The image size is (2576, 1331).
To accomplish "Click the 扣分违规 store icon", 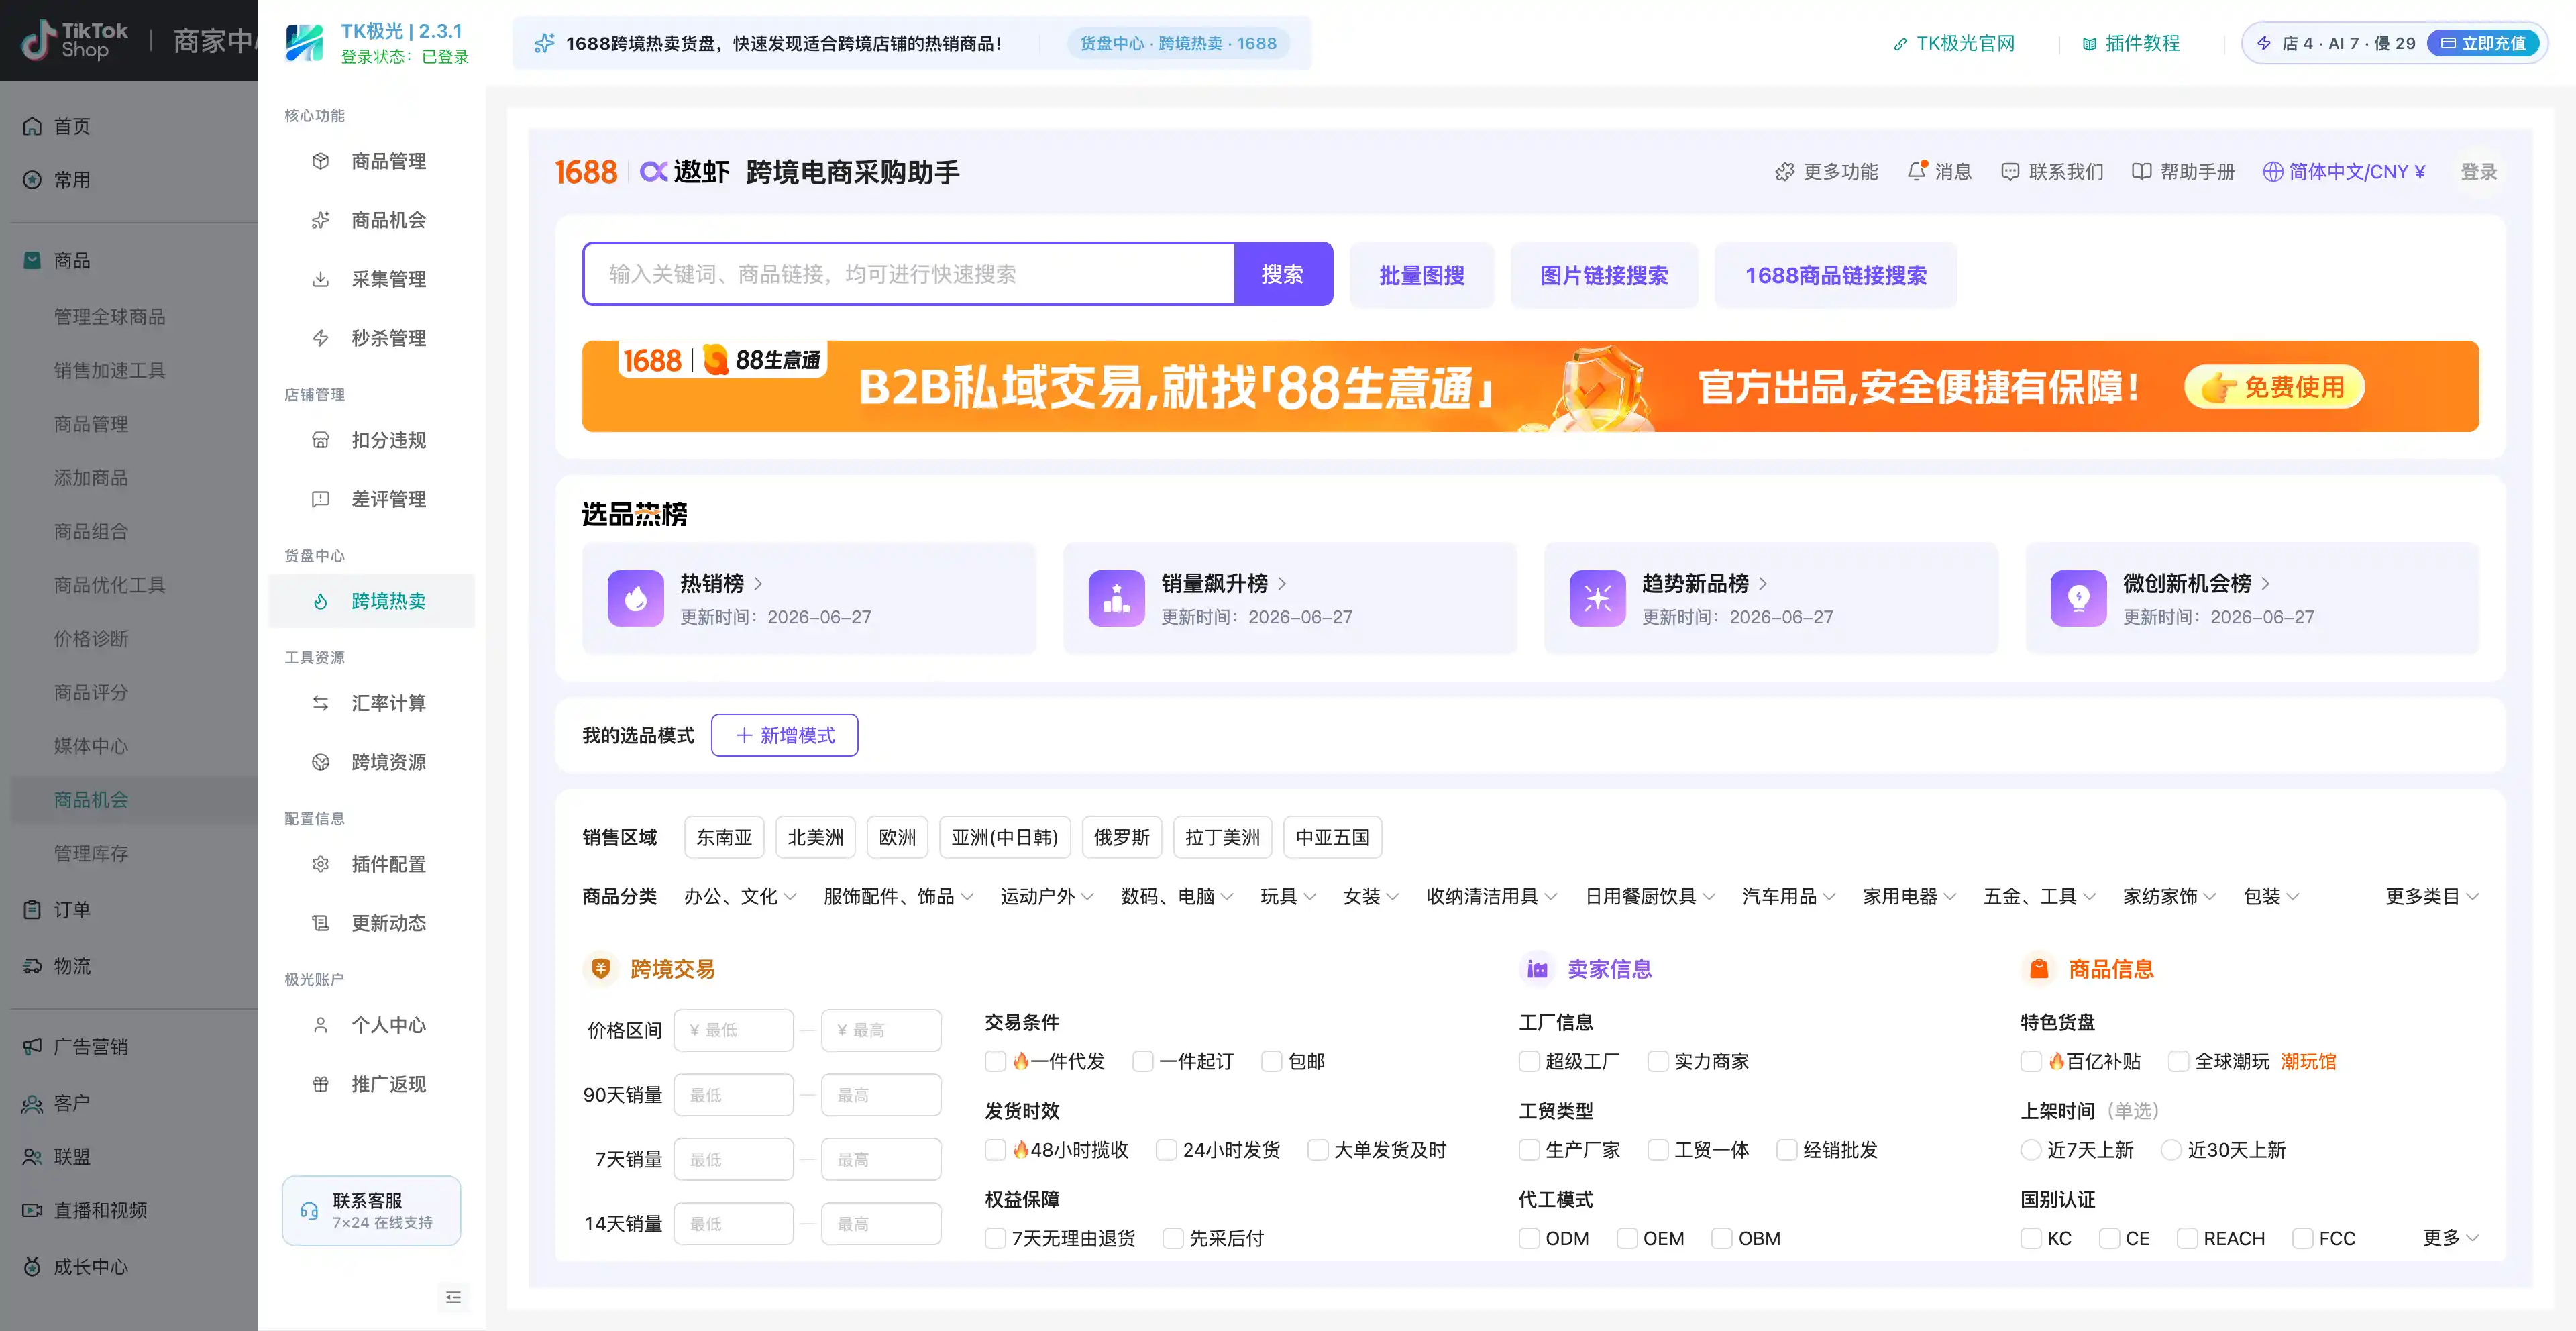I will 320,440.
